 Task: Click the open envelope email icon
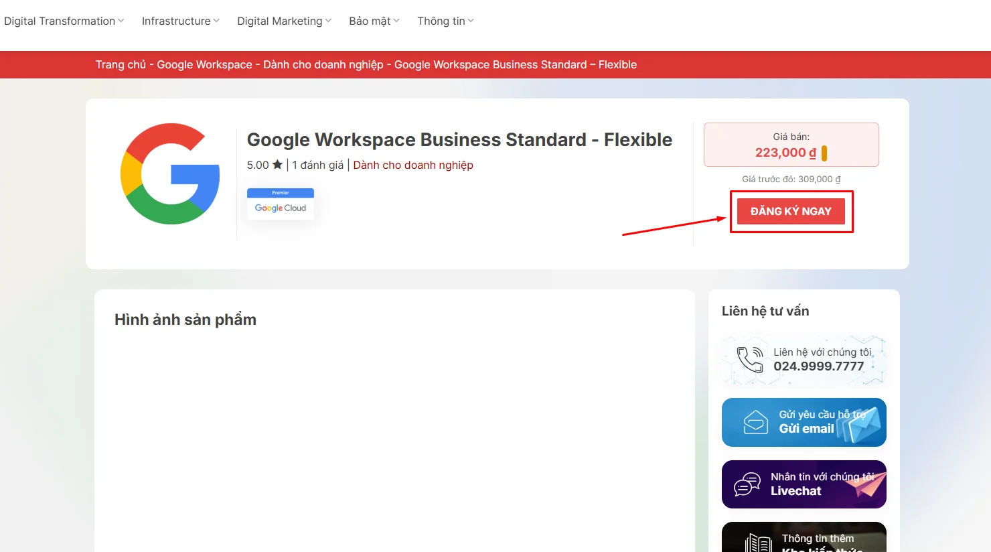click(x=755, y=422)
